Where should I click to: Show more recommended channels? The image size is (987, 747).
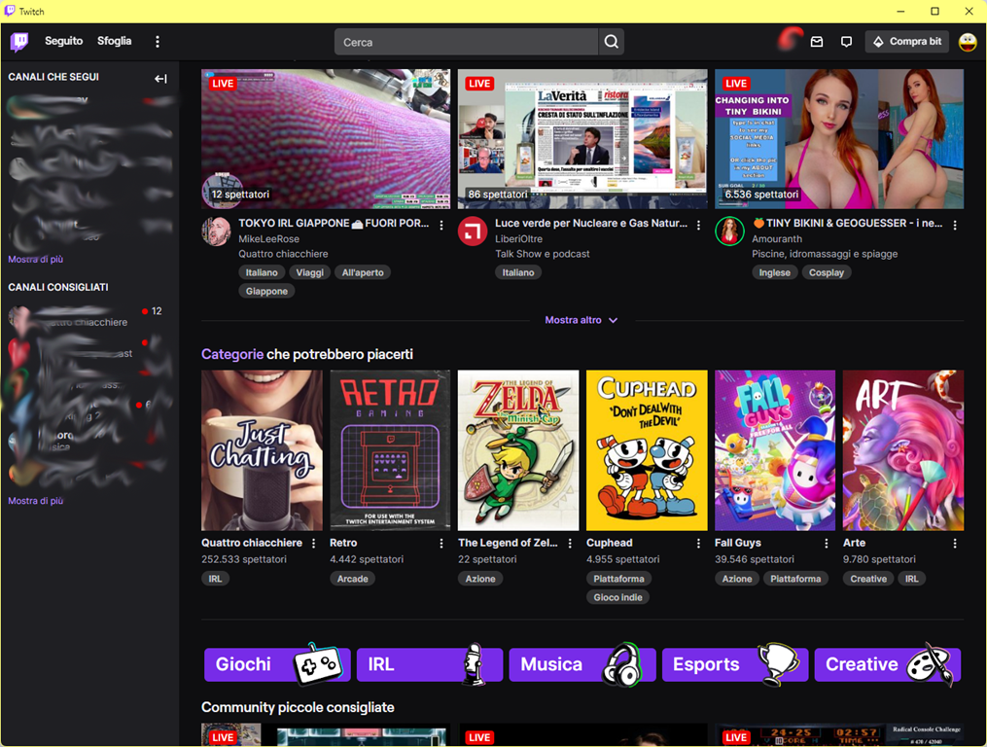pyautogui.click(x=36, y=501)
